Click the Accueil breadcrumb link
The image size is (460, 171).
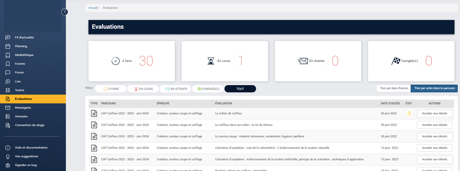(x=93, y=8)
